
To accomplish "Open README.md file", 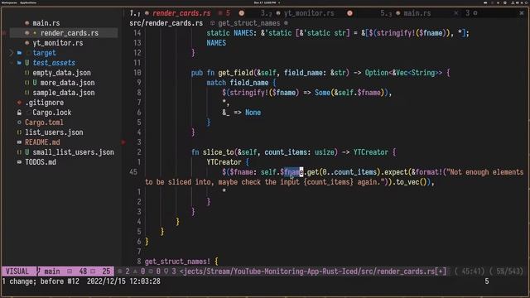I will click(42, 142).
